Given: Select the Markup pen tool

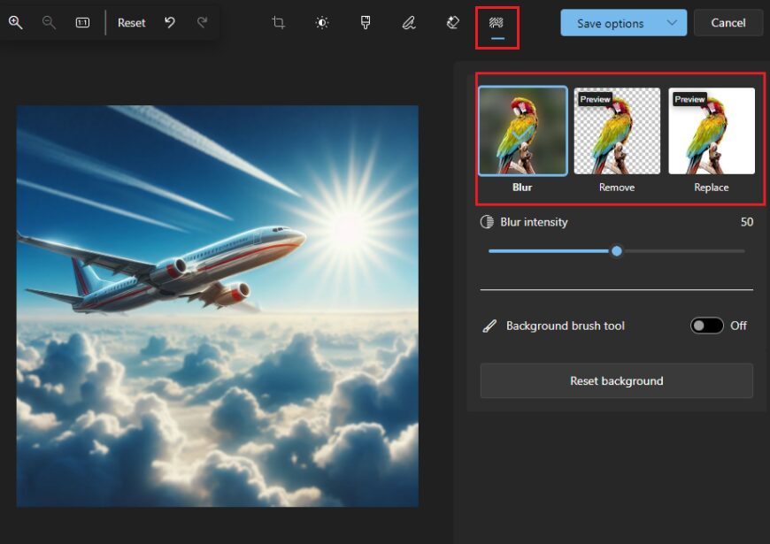Looking at the screenshot, I should coord(409,23).
